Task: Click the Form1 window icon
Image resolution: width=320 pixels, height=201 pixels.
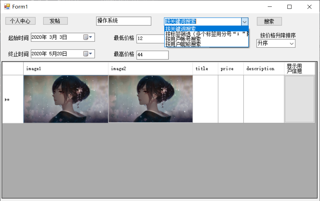Action: click(x=7, y=7)
